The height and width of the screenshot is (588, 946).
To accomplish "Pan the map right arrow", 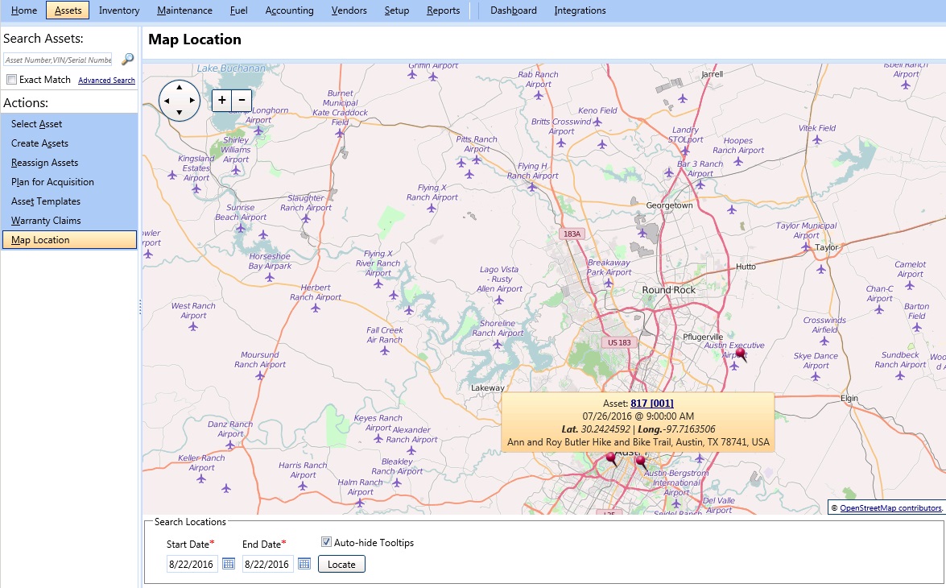I will (x=192, y=100).
